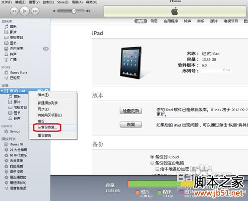Choose 备份 from the context menu
Image resolution: width=248 pixels, height=201 pixels.
click(x=53, y=121)
